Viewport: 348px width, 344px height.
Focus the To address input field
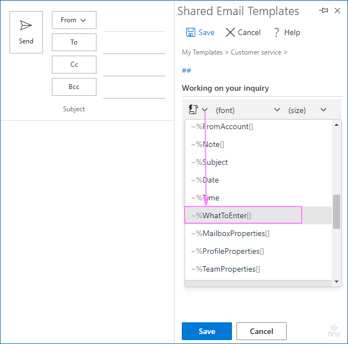click(x=134, y=43)
